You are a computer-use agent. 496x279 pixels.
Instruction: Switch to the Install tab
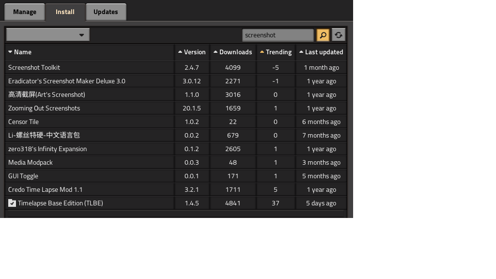coord(65,12)
